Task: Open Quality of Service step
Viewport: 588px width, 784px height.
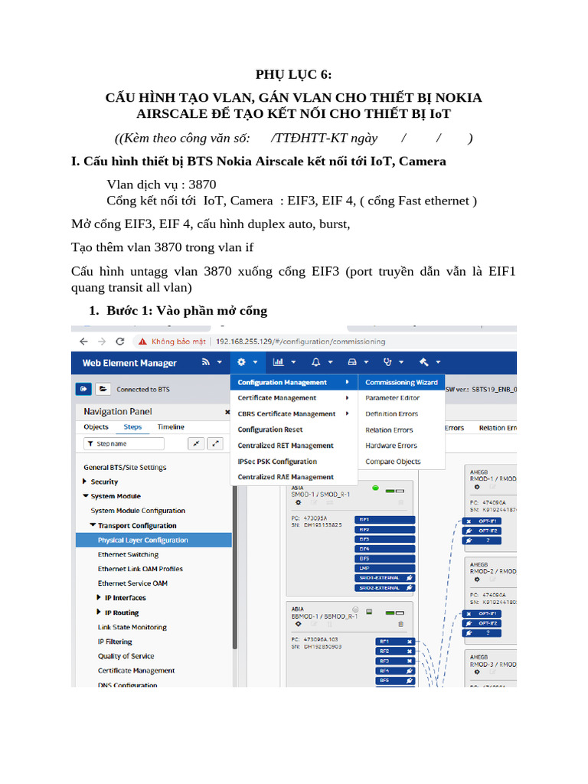Action: tap(126, 656)
